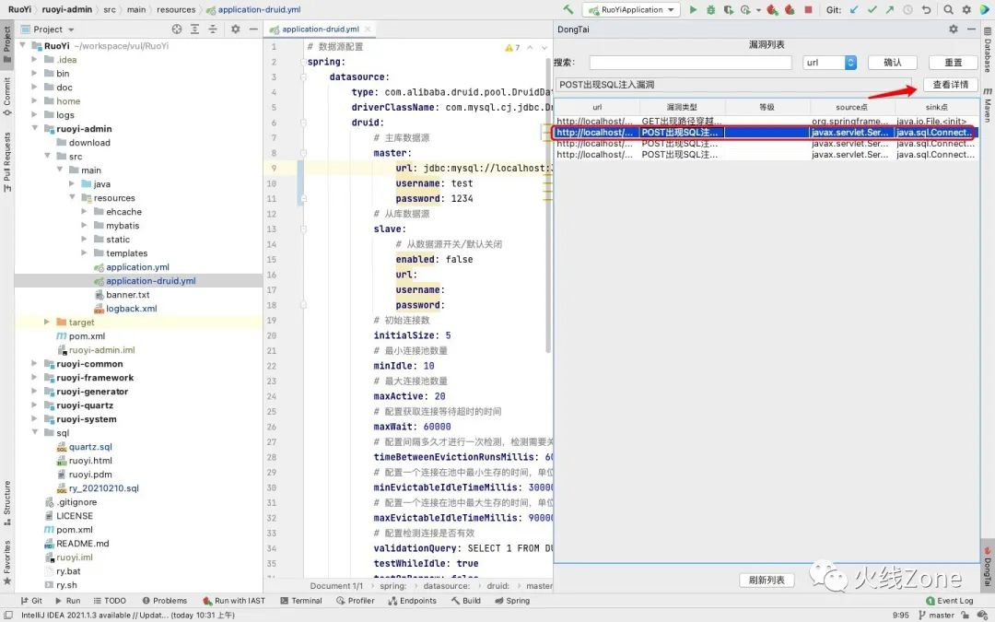
Task: Click the editor vertical scrollbar
Action: tap(548, 206)
